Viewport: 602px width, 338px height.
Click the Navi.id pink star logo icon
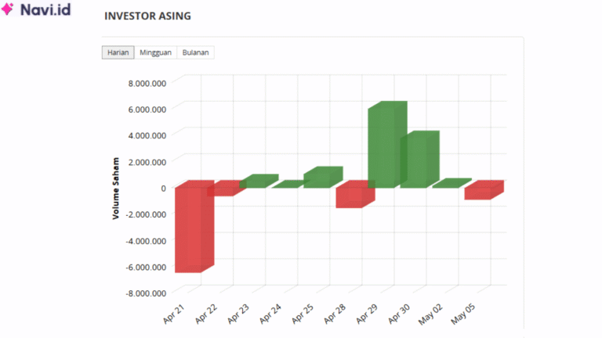pyautogui.click(x=9, y=10)
